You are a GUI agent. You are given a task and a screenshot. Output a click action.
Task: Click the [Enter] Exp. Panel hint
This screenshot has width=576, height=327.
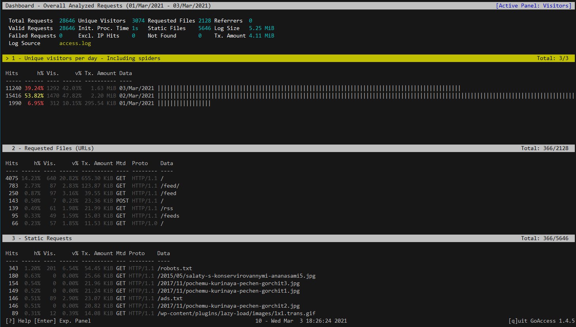[x=62, y=321]
